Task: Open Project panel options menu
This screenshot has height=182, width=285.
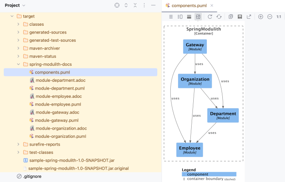Action: tap(144, 5)
